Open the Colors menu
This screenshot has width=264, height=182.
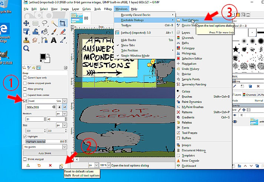click(x=86, y=9)
